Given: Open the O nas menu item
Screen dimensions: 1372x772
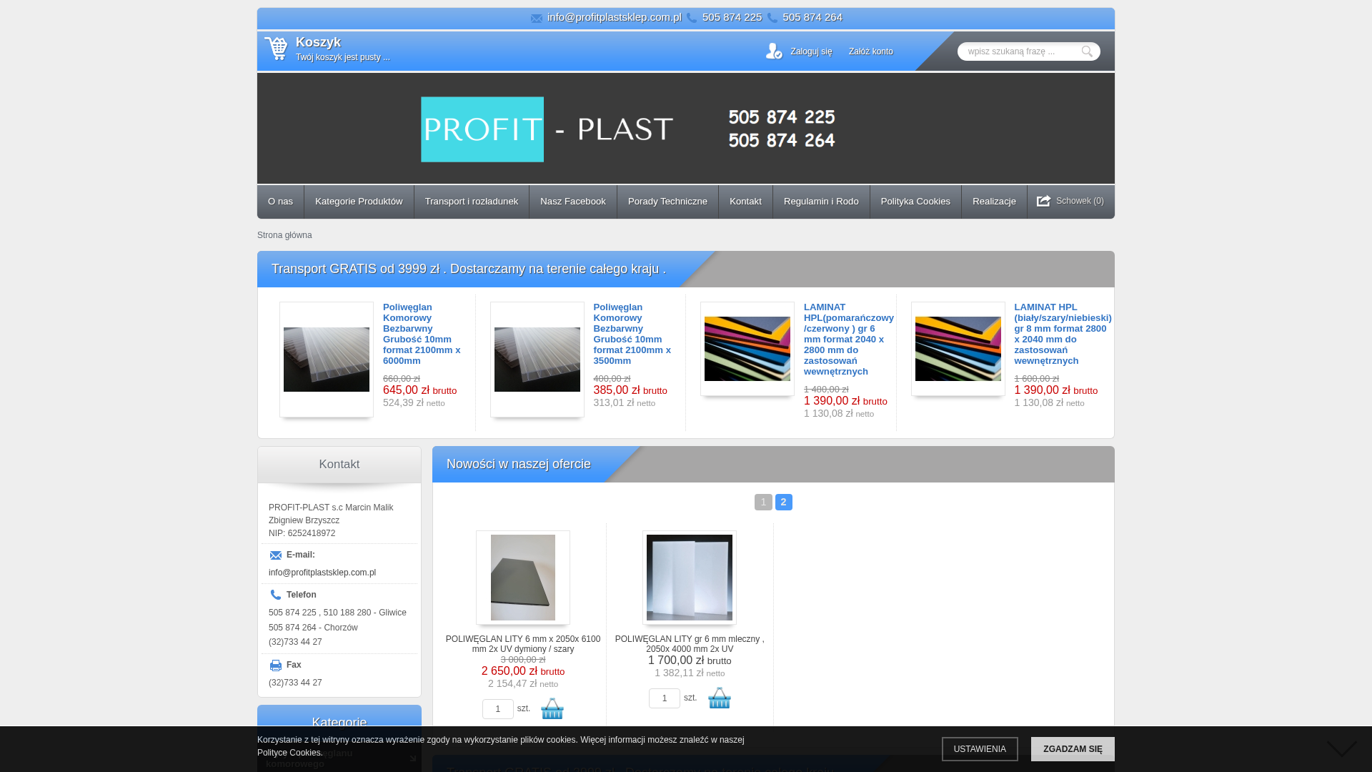Looking at the screenshot, I should (280, 202).
